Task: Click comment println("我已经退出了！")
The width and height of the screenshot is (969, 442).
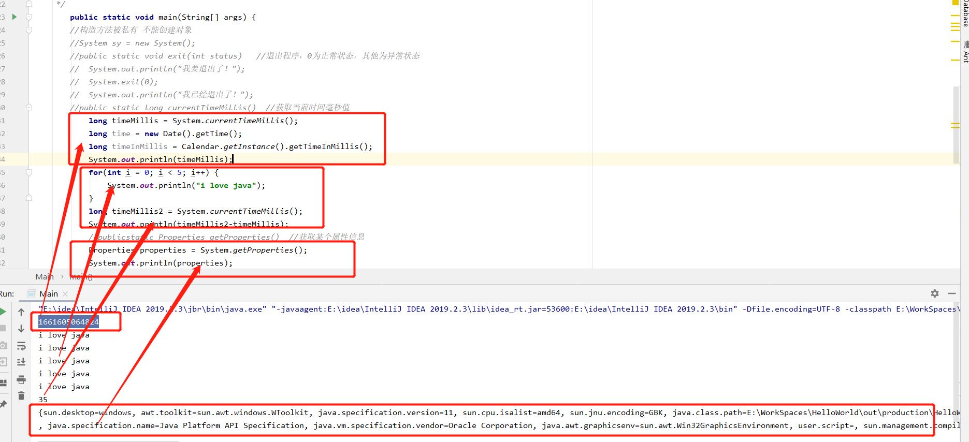Action: (x=162, y=95)
